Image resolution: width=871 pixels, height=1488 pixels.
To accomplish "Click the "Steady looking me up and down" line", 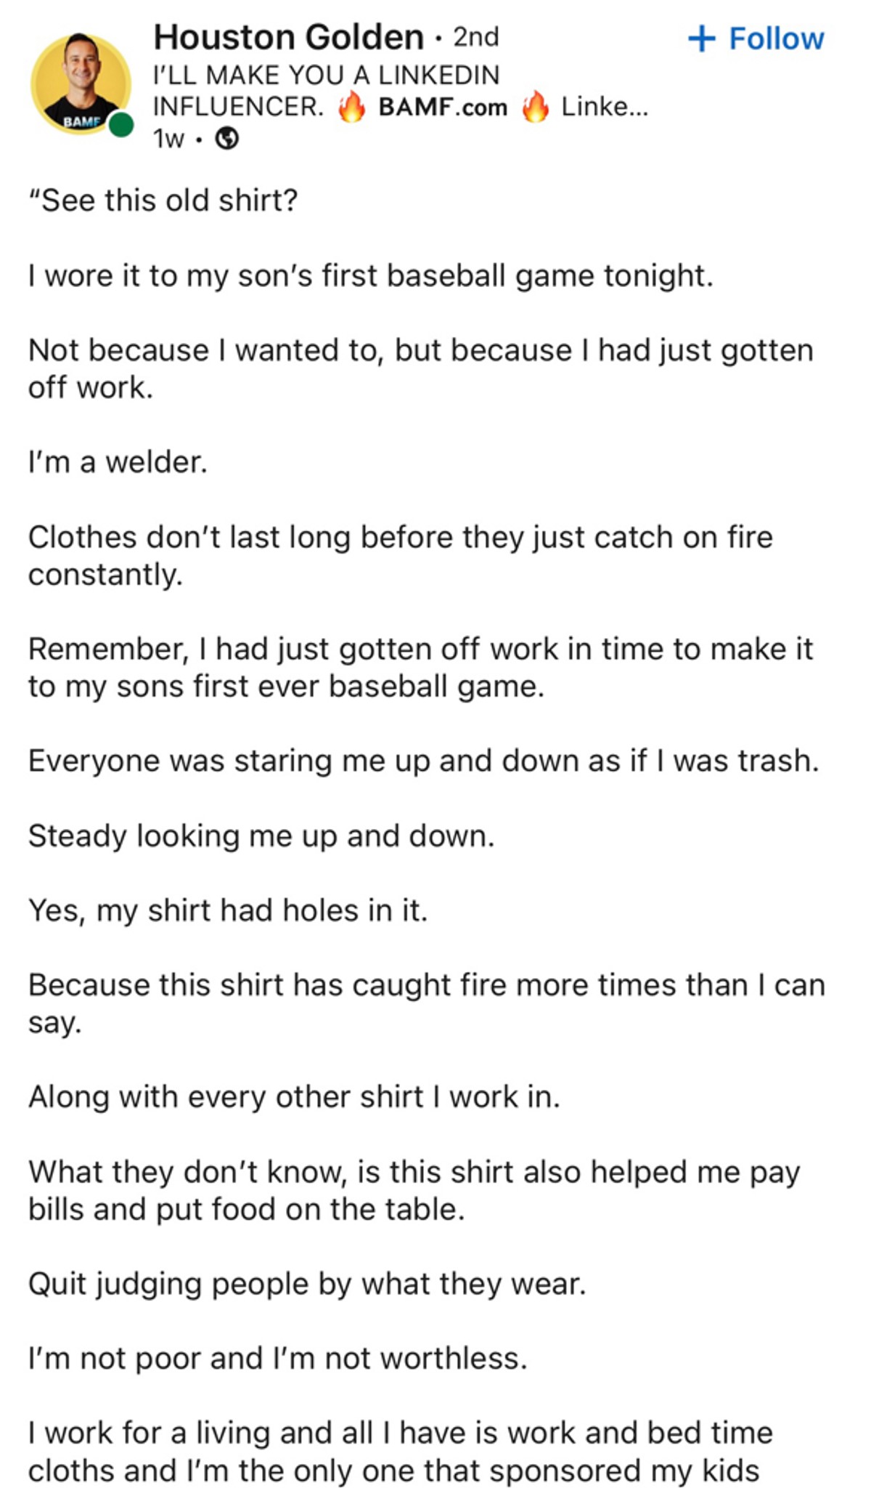I will (x=261, y=836).
